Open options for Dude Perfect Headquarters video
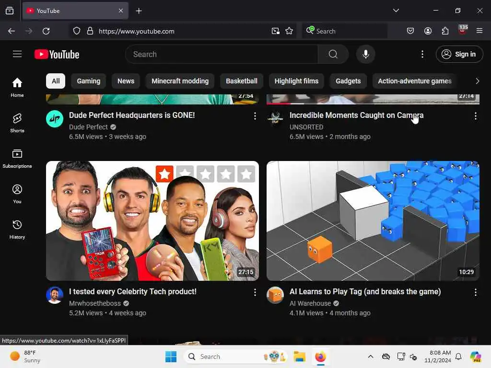Screen dimensions: 491x368 click(x=255, y=116)
